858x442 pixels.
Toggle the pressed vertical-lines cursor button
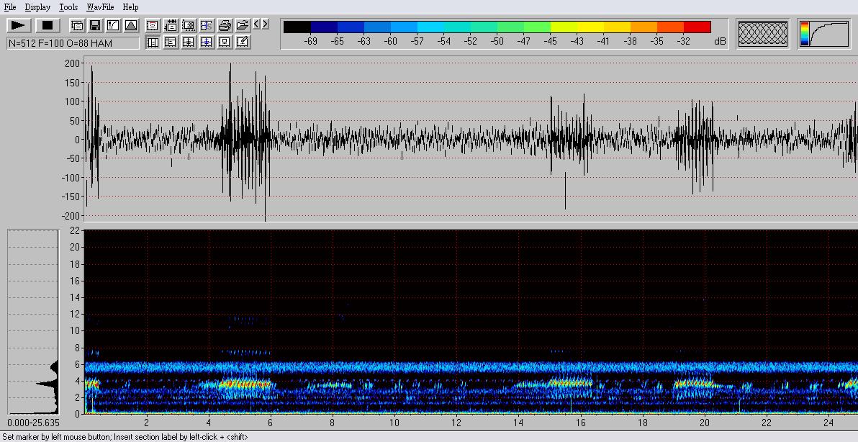coord(153,42)
